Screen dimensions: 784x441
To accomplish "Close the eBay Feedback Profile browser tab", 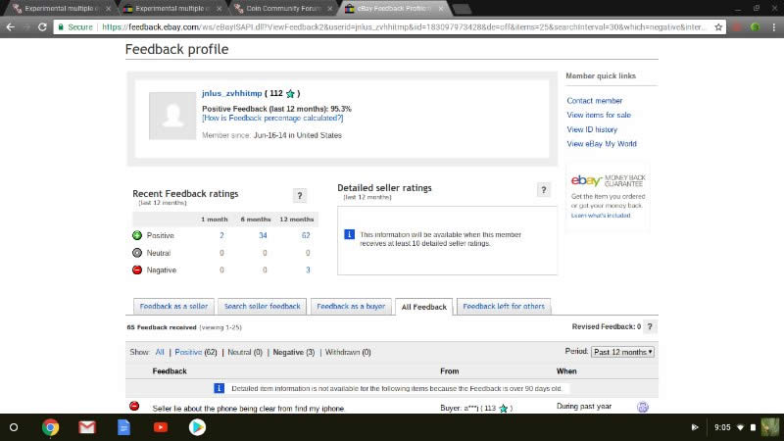I will point(440,9).
